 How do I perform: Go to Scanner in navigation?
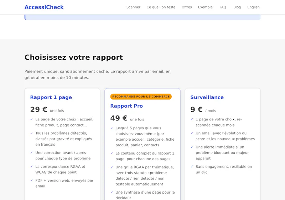[133, 7]
